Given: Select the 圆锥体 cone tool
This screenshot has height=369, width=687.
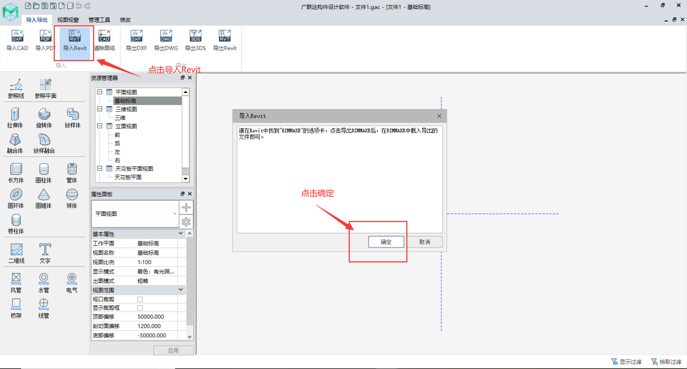Looking at the screenshot, I should tap(44, 199).
